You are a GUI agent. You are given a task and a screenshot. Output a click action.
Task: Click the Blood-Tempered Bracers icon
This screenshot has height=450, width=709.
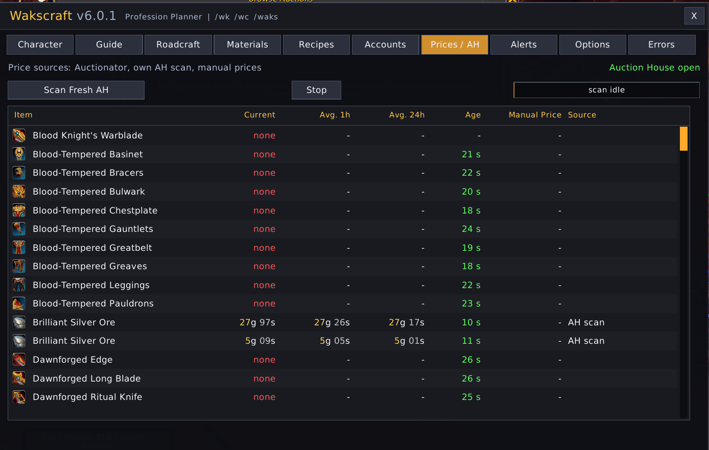(19, 173)
